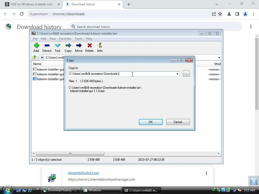
Task: Open the browser profile avatar
Action: tap(245, 14)
